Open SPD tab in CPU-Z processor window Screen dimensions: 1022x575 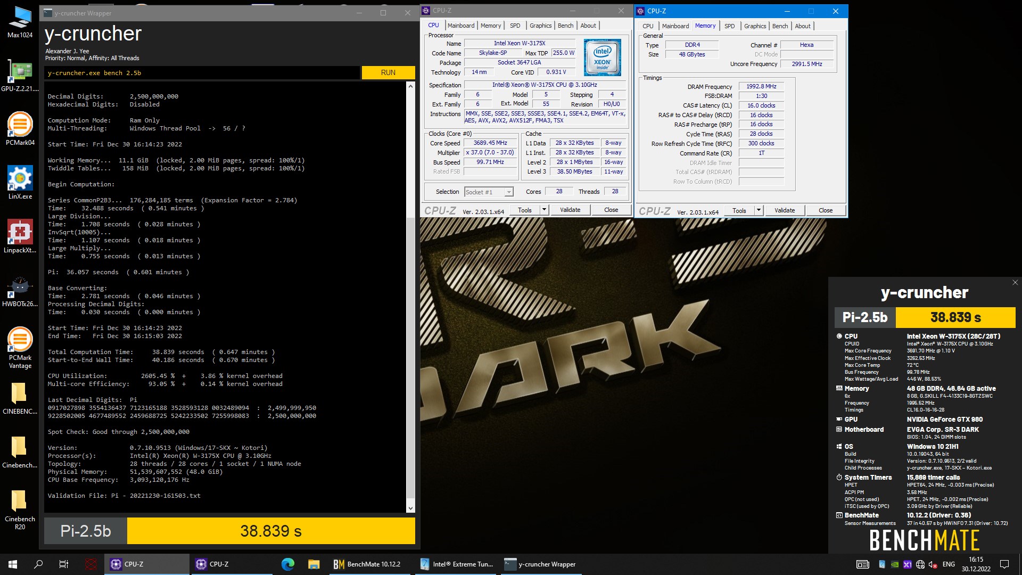[515, 26]
